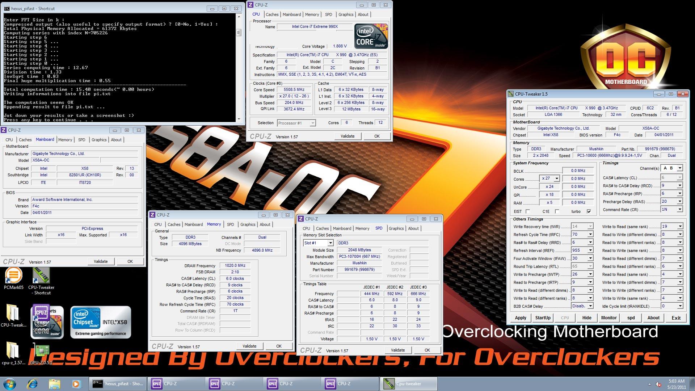Switch to second CPU-Z taskbar button

pos(234,384)
